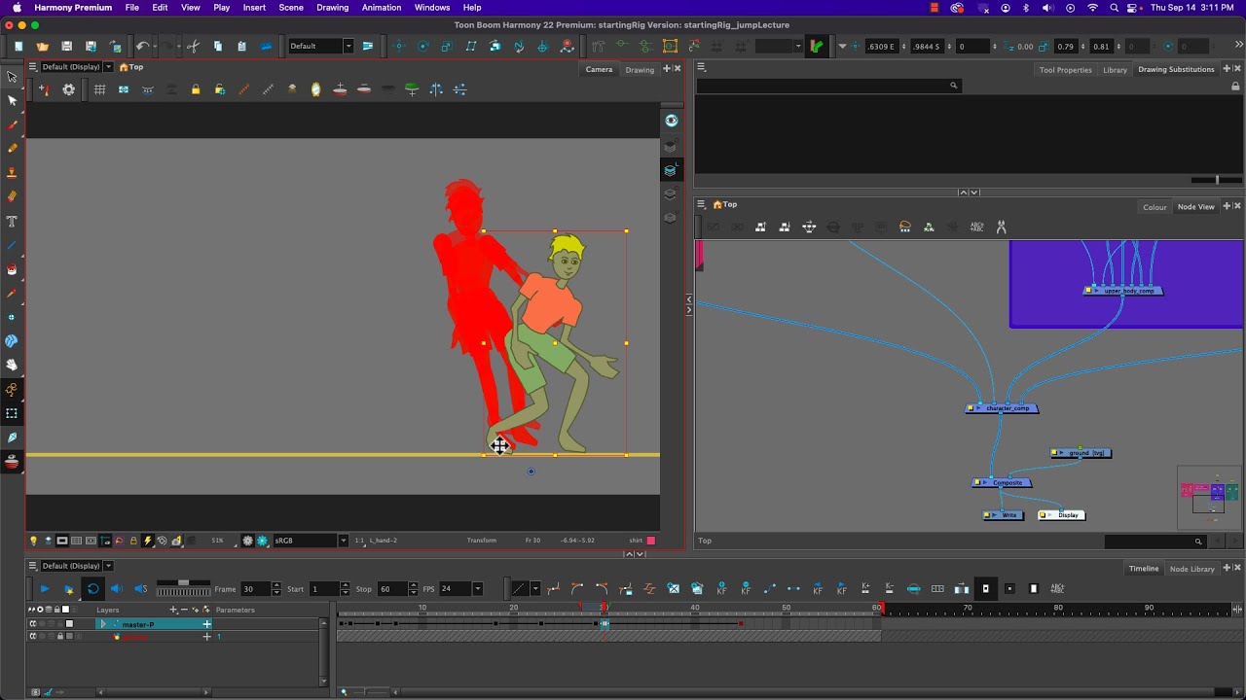
Task: Select the Brush tool in the tools sidebar
Action: point(12,125)
